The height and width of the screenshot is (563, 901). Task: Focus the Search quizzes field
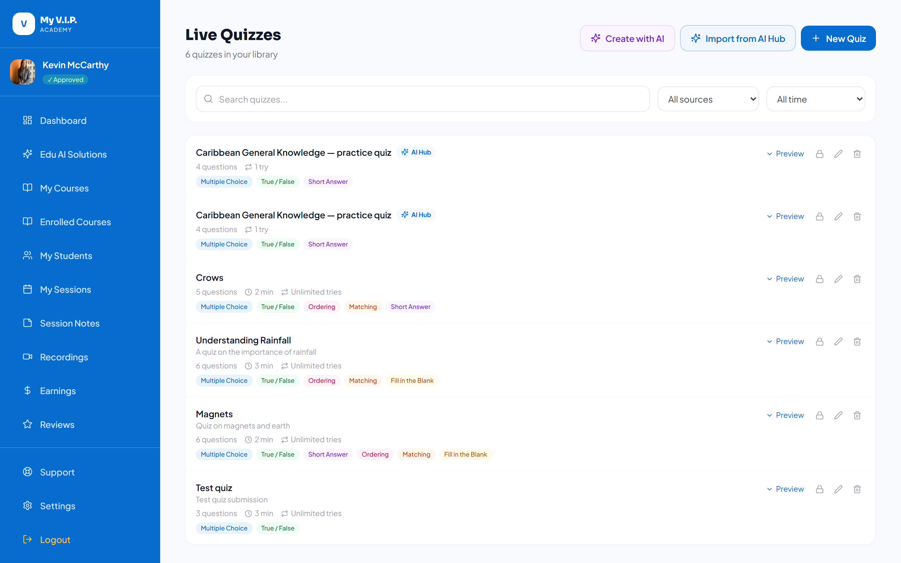[x=423, y=99]
